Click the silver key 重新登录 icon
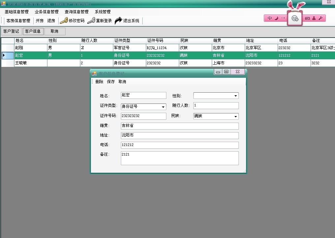 91,20
